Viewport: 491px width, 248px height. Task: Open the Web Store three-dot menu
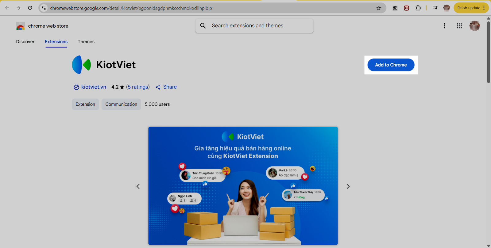coord(444,26)
